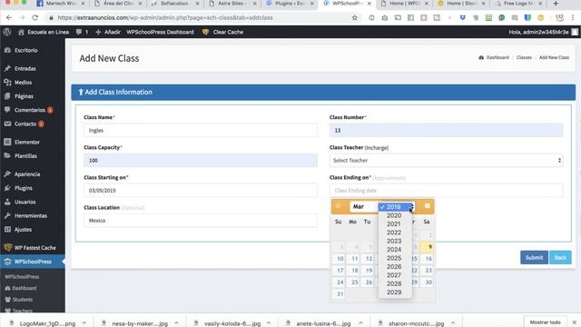Open Usuarios in the sidebar
The width and height of the screenshot is (581, 327).
(25, 202)
